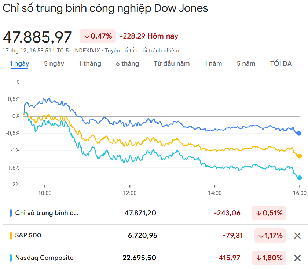Switch to the 5 ngày tab
308x269 pixels.
[x=54, y=63]
